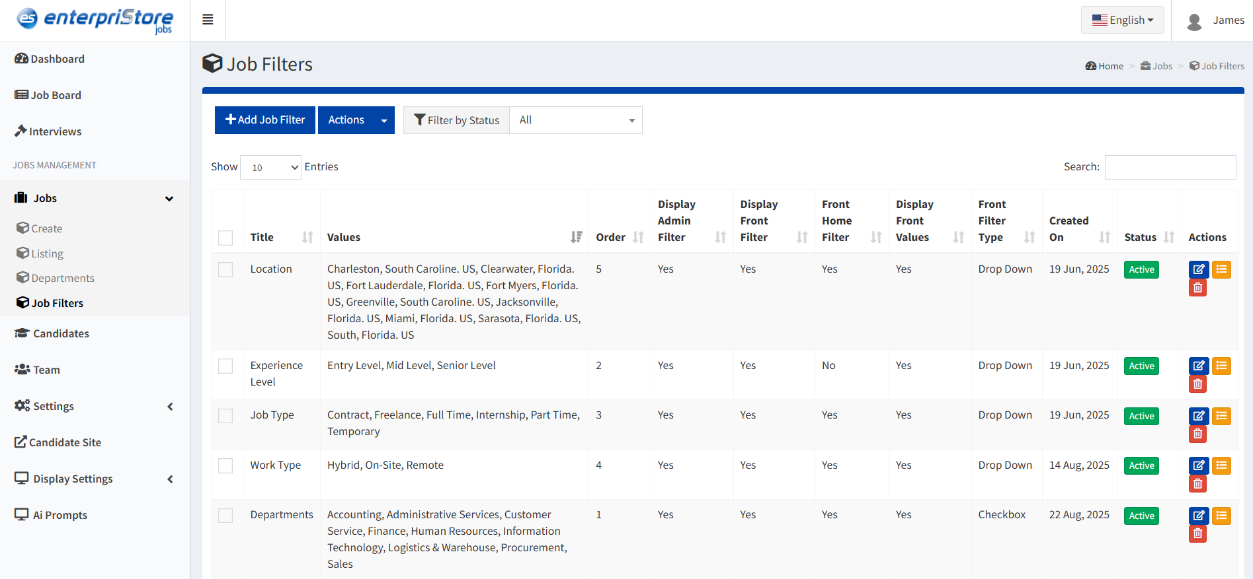Open the Actions dropdown button
The width and height of the screenshot is (1253, 579).
[356, 120]
